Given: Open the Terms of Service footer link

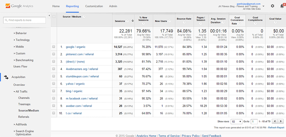Looking at the screenshot, I should [169, 136].
